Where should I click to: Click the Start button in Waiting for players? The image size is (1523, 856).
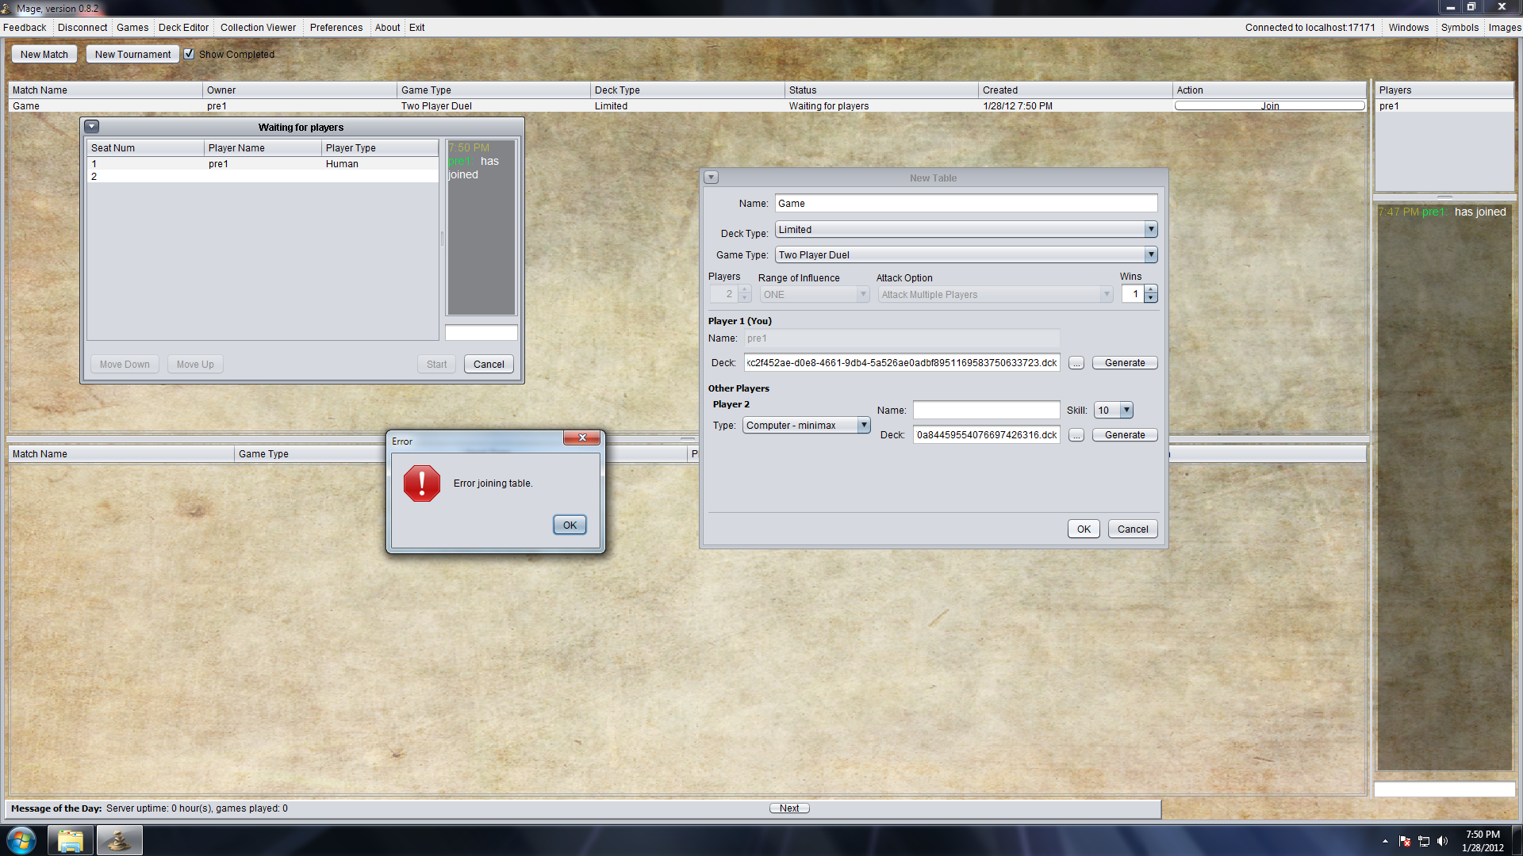tap(436, 364)
